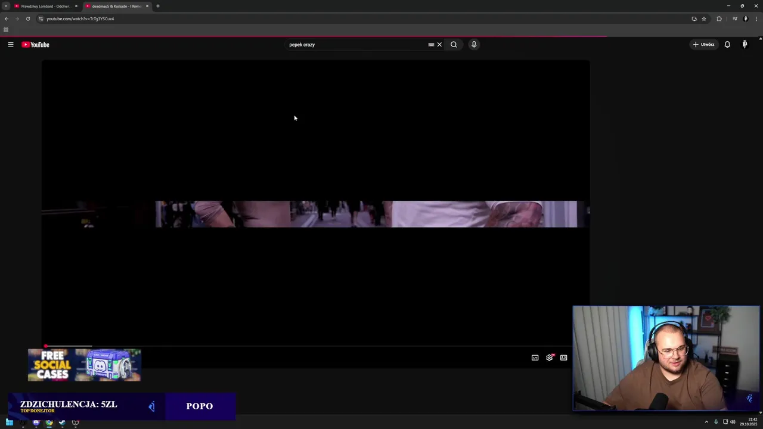Click the video progress bar
Viewport: 763px width, 429px height.
point(316,346)
